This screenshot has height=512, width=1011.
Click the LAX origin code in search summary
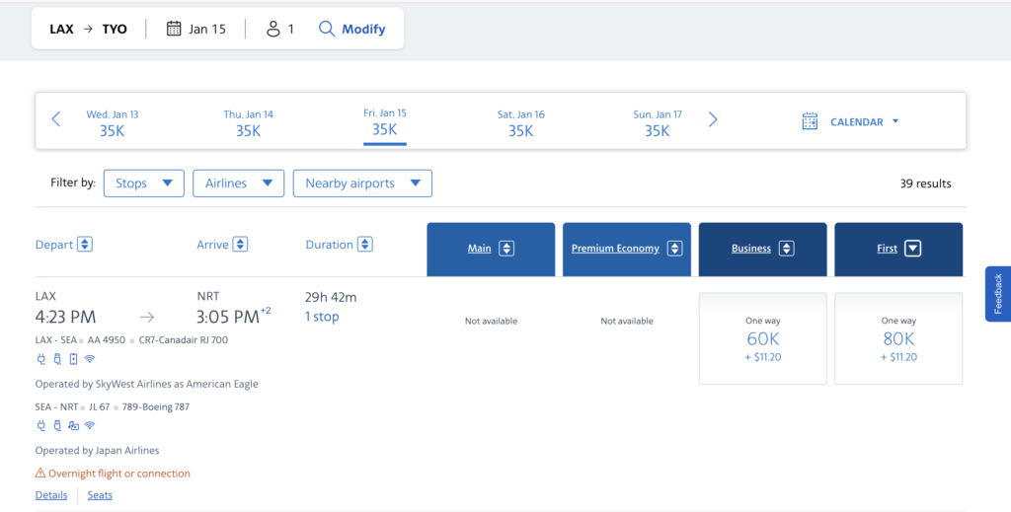point(62,29)
